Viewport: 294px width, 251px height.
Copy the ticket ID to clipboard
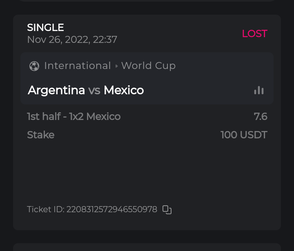167,210
